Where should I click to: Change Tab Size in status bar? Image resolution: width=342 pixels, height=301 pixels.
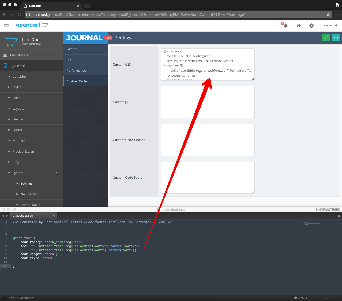(x=299, y=298)
